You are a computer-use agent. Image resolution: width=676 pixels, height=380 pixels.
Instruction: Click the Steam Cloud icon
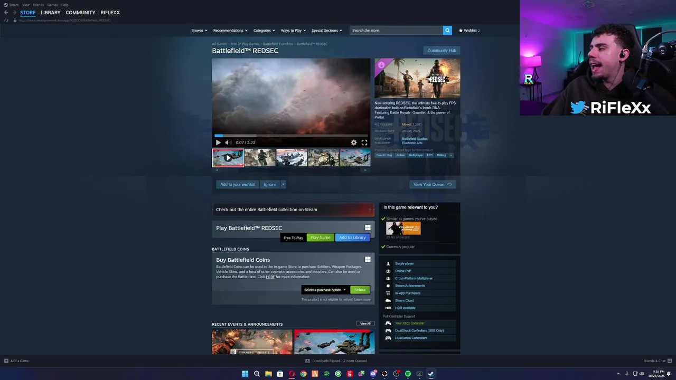point(388,300)
